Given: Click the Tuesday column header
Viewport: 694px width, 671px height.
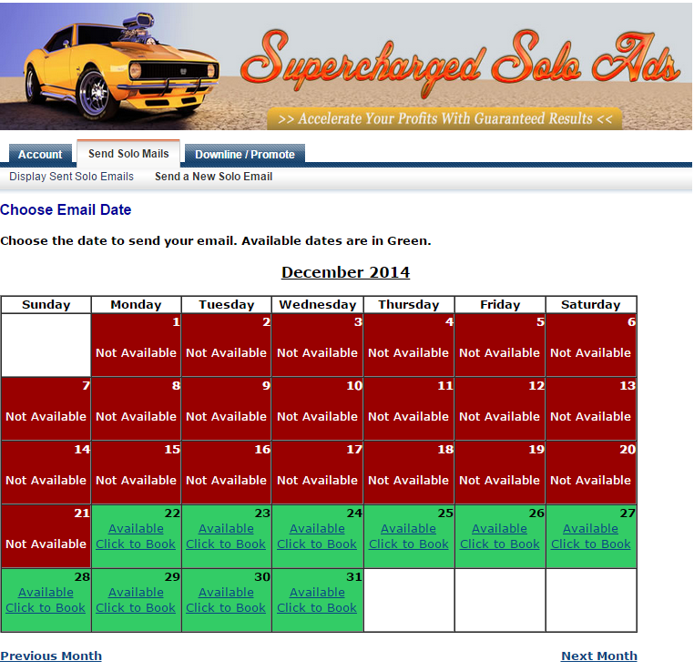Looking at the screenshot, I should point(226,305).
